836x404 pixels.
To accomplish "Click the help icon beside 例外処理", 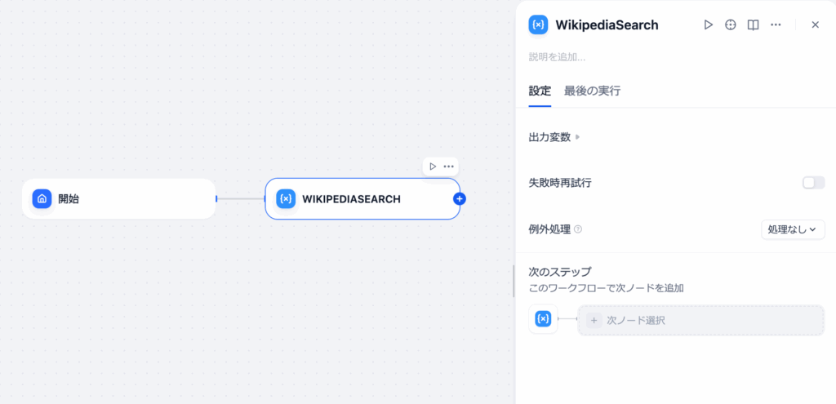I will 578,229.
